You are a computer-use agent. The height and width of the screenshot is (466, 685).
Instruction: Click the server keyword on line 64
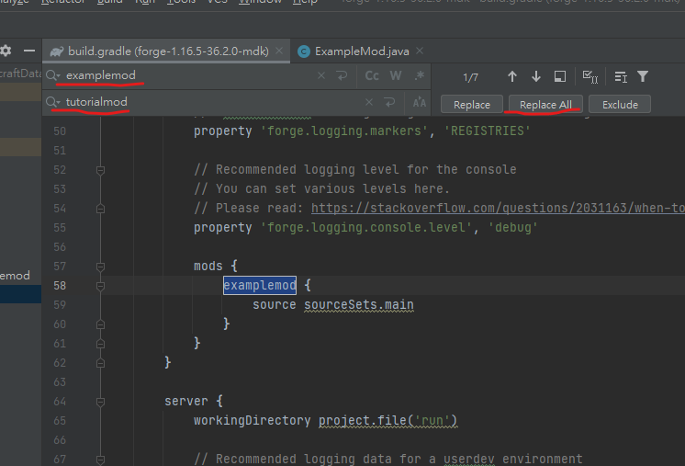(186, 402)
